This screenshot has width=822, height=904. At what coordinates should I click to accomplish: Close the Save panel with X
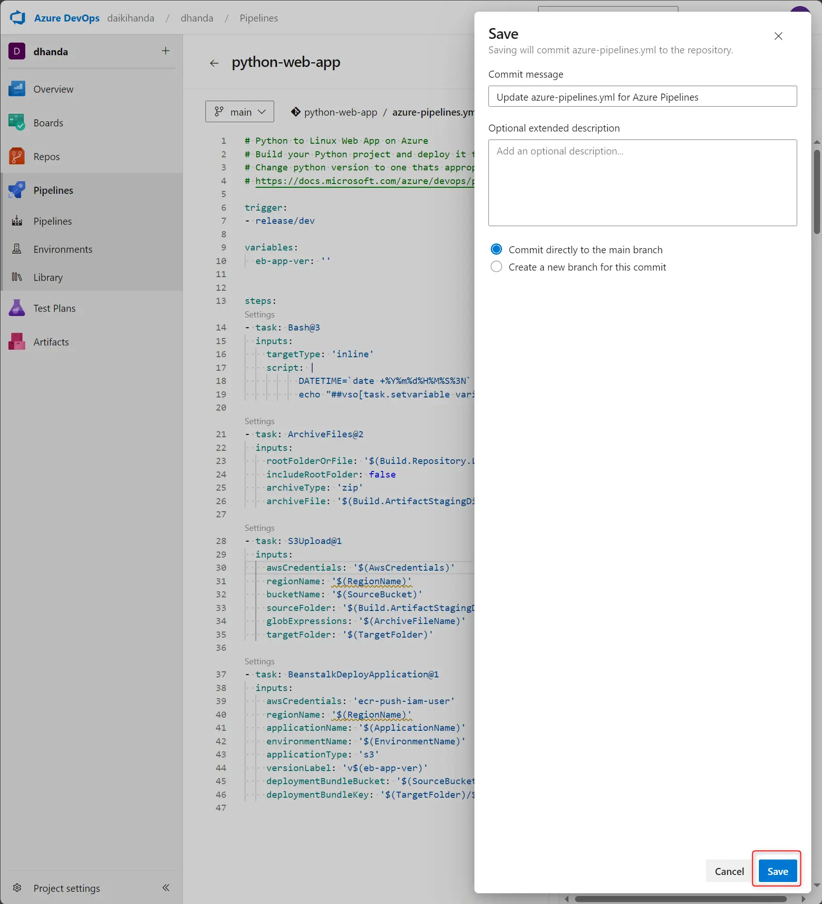tap(778, 36)
